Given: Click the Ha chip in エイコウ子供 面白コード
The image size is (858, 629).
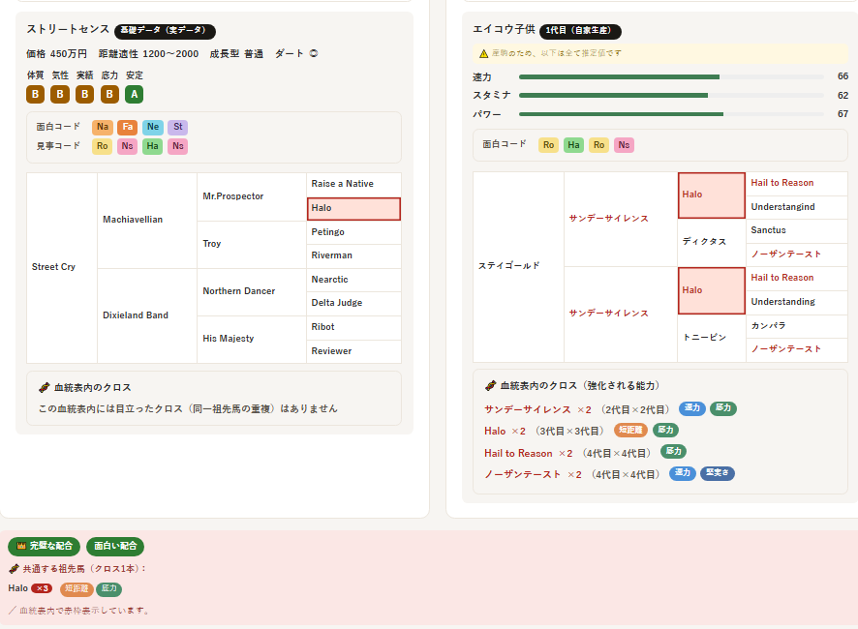Looking at the screenshot, I should coord(573,145).
